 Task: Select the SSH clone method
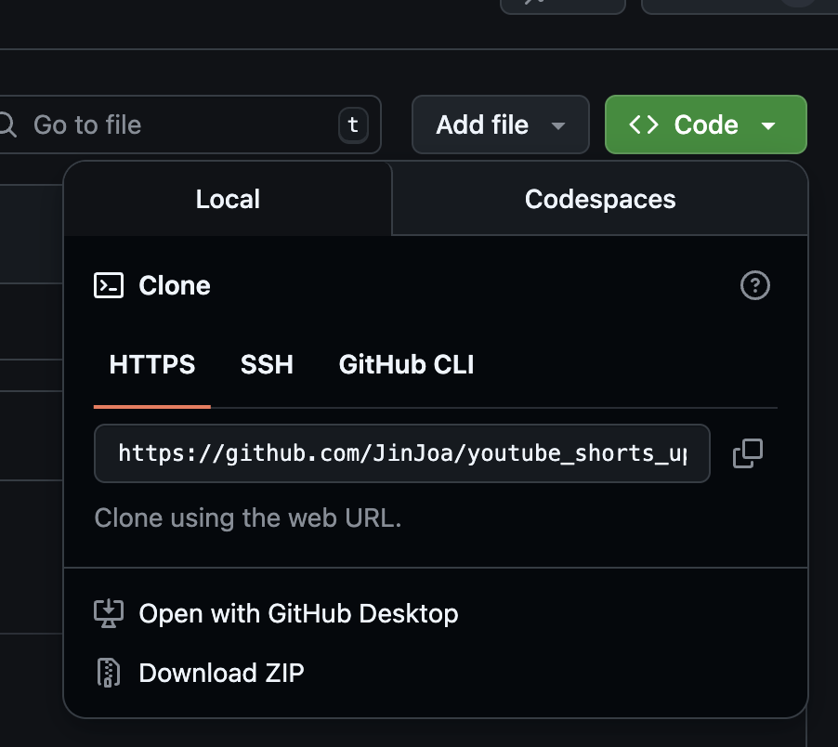pos(267,365)
